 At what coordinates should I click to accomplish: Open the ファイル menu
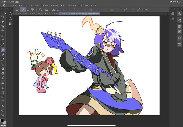[12, 5]
